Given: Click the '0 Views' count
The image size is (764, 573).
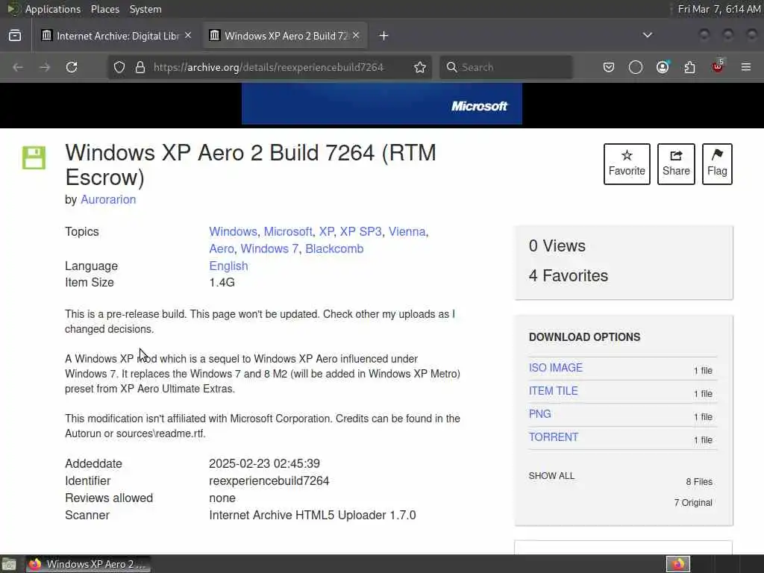Looking at the screenshot, I should (x=557, y=246).
